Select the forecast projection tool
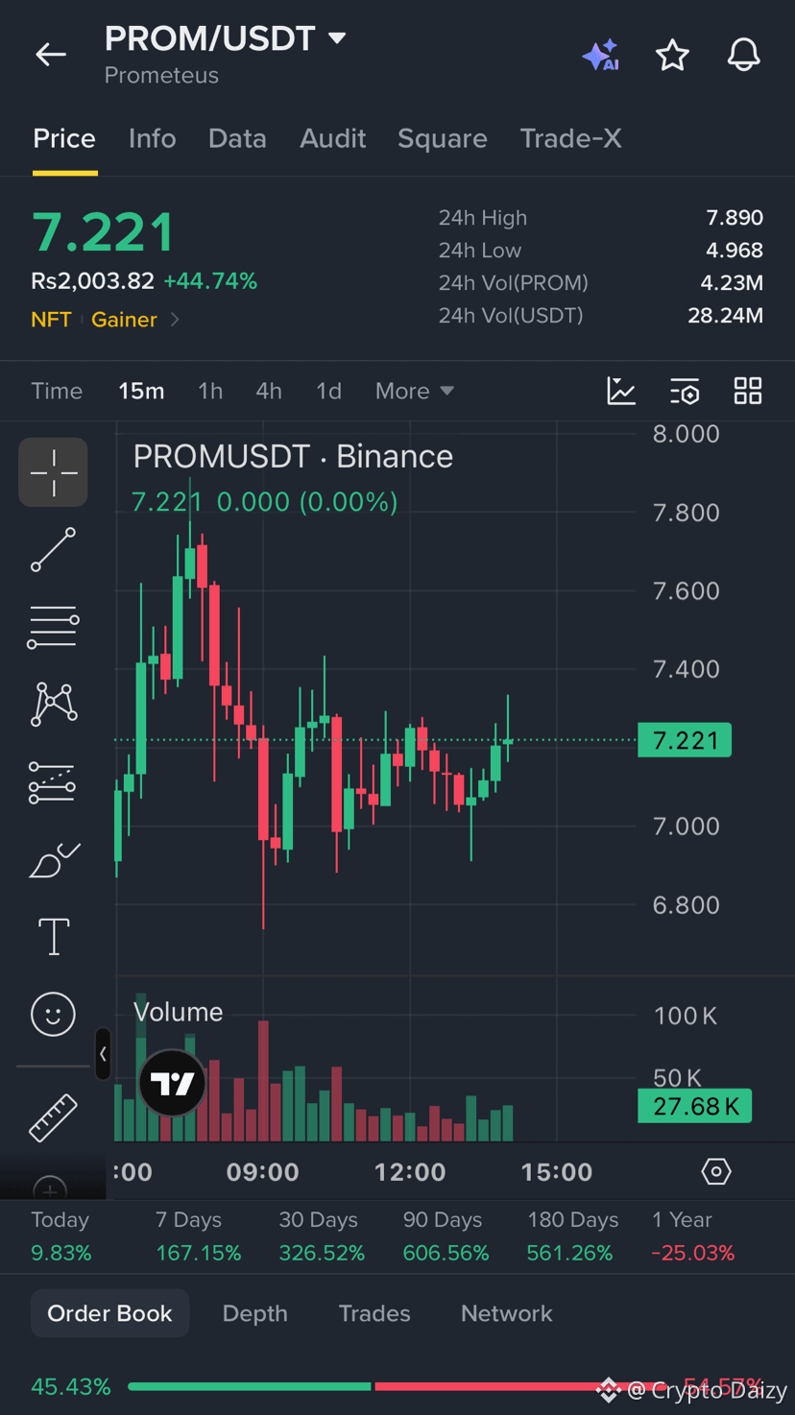Image resolution: width=795 pixels, height=1415 pixels. [x=54, y=782]
